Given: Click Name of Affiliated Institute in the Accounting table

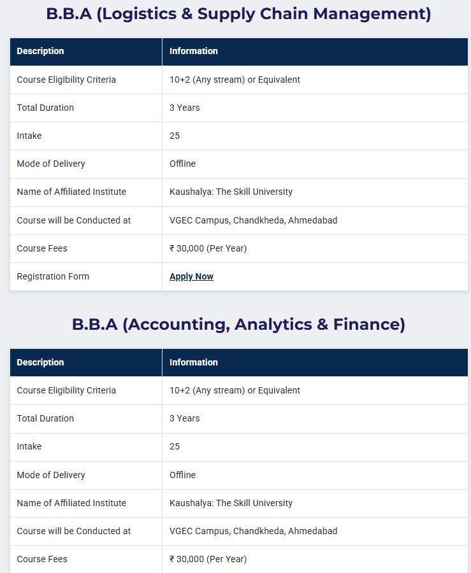Looking at the screenshot, I should click(71, 503).
